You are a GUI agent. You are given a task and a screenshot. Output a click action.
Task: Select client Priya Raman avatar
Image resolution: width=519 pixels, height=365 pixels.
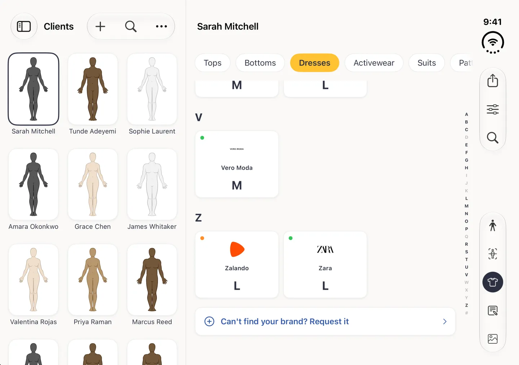click(x=93, y=280)
